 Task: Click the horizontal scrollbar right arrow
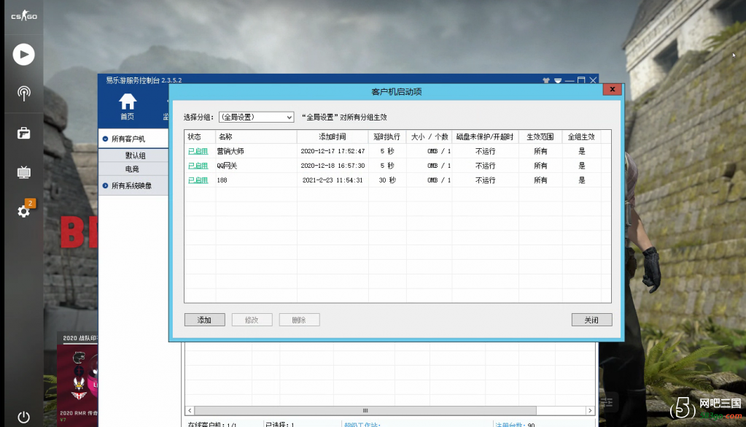click(590, 410)
